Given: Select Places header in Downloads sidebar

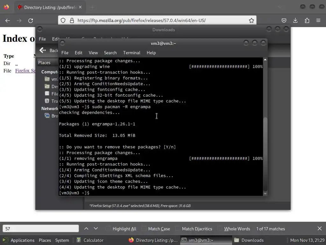Looking at the screenshot, I should (x=44, y=63).
